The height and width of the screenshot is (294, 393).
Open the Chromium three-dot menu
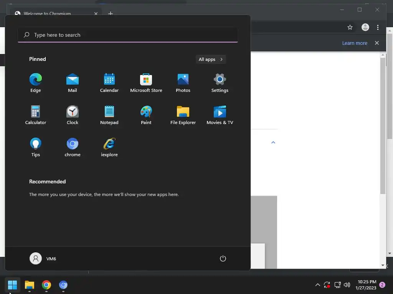click(x=378, y=27)
